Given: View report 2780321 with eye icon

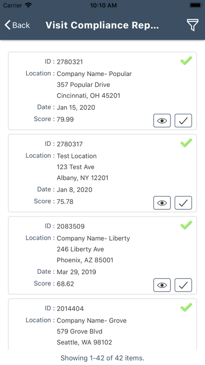Looking at the screenshot, I should pyautogui.click(x=162, y=121).
